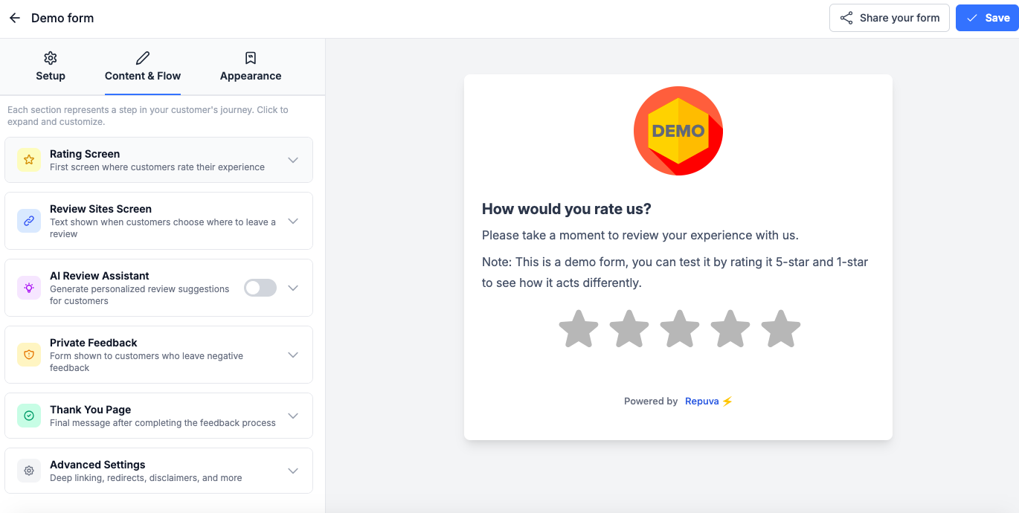Click the purple lightbulb AI Assistant icon
The width and height of the screenshot is (1019, 513).
[29, 288]
